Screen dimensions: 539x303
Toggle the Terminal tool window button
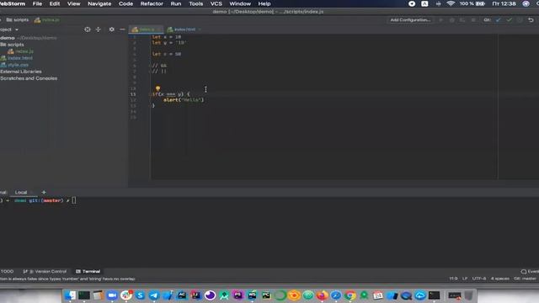tap(88, 271)
